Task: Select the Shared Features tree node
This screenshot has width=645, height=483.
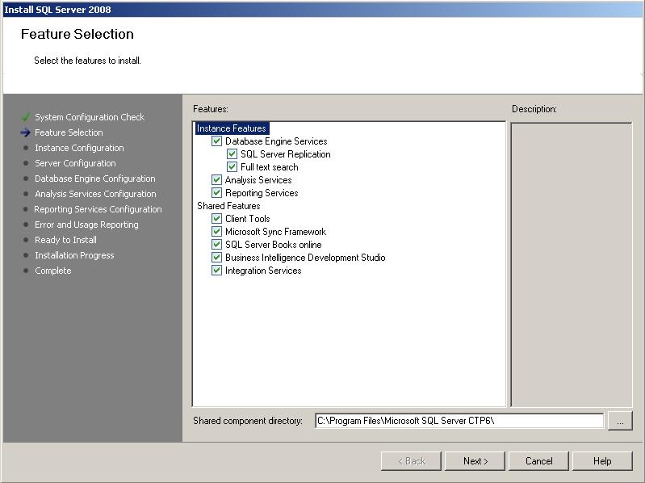Action: (228, 206)
